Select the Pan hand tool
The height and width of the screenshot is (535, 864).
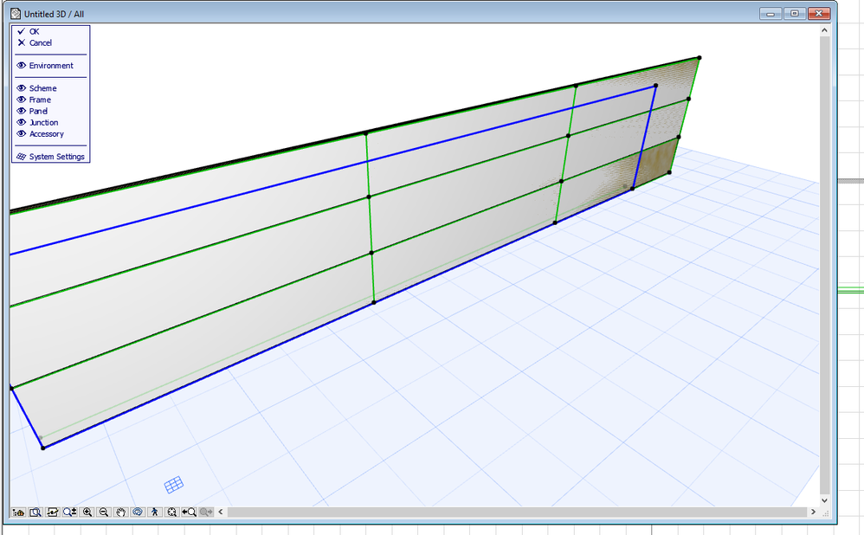[120, 512]
